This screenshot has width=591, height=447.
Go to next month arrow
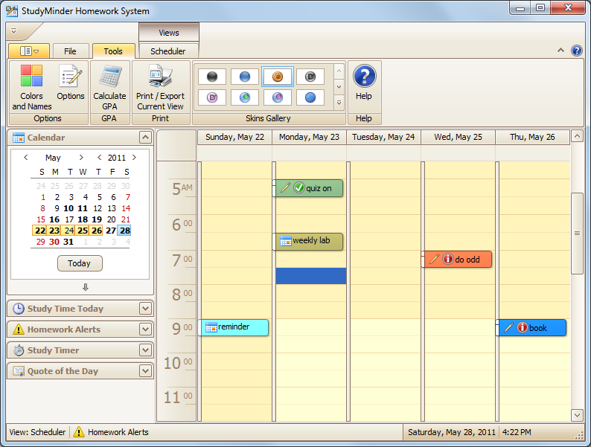pos(81,158)
